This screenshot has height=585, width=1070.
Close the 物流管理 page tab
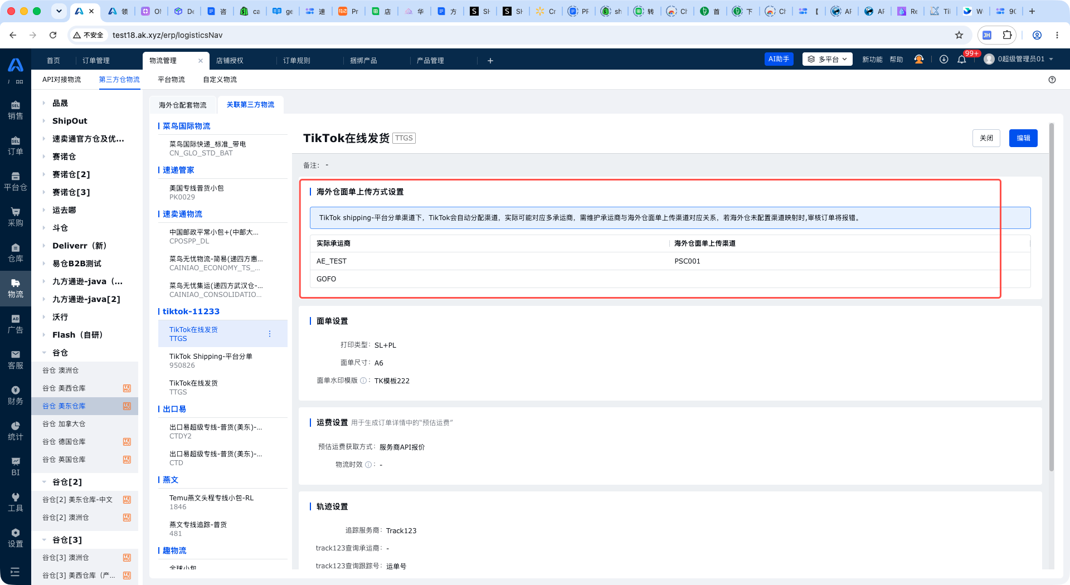pos(201,61)
